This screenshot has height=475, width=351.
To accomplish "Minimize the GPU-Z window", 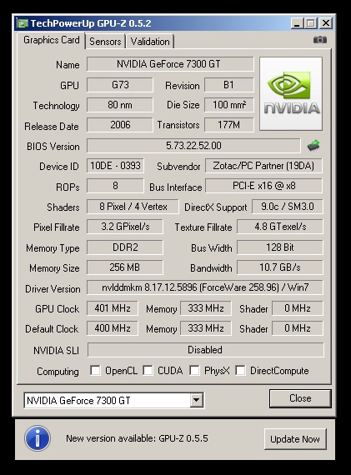I will [x=297, y=23].
